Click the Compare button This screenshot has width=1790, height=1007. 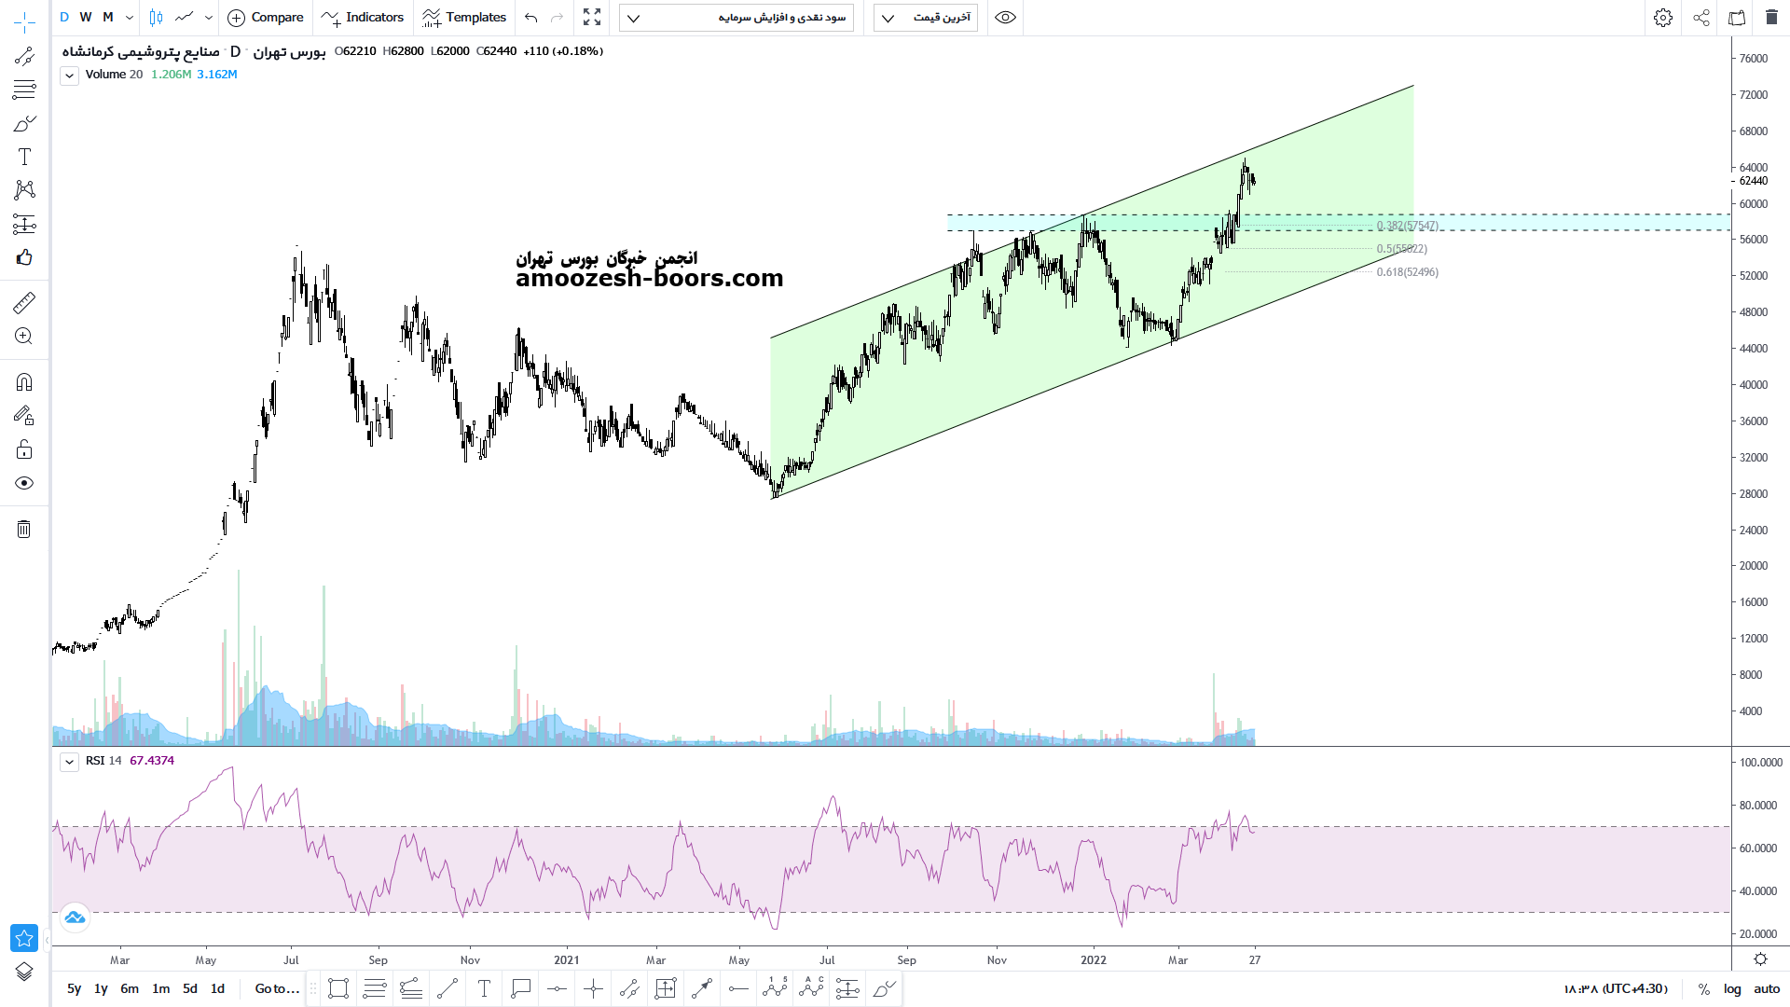point(266,18)
